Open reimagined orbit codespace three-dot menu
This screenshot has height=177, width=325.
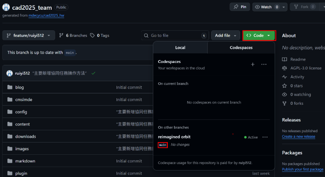[x=265, y=137]
